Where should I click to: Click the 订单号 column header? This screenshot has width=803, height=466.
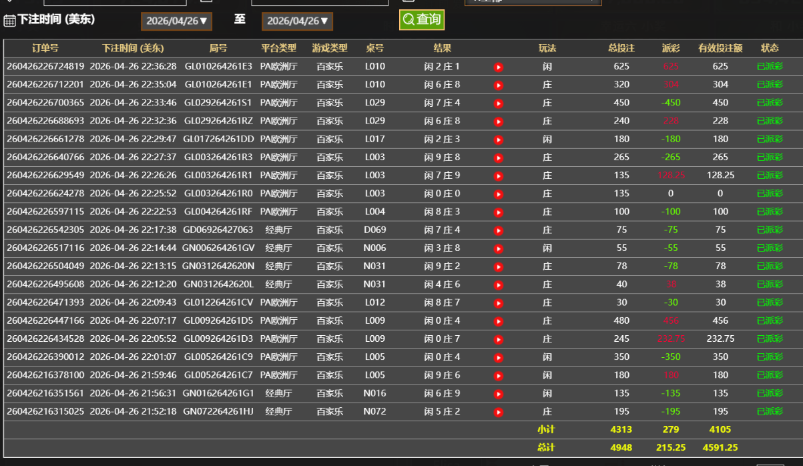tap(45, 48)
